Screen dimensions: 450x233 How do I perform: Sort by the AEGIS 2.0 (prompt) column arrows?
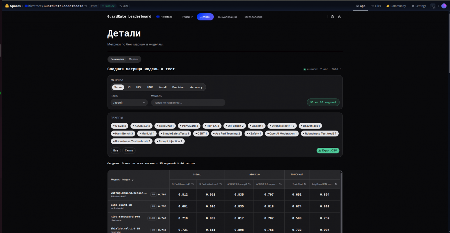[250, 184]
